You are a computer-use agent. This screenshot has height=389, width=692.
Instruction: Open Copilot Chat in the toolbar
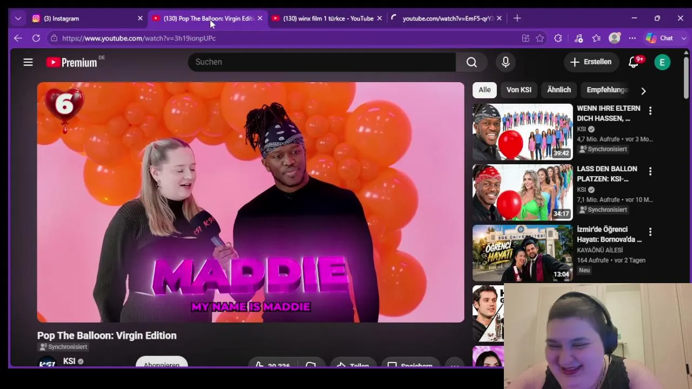tap(660, 38)
